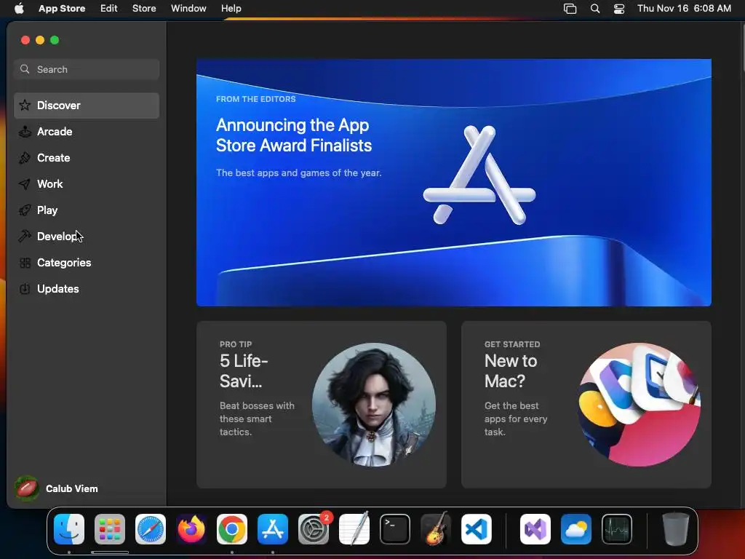Click the Play rocket icon
Image resolution: width=745 pixels, height=559 pixels.
25,210
